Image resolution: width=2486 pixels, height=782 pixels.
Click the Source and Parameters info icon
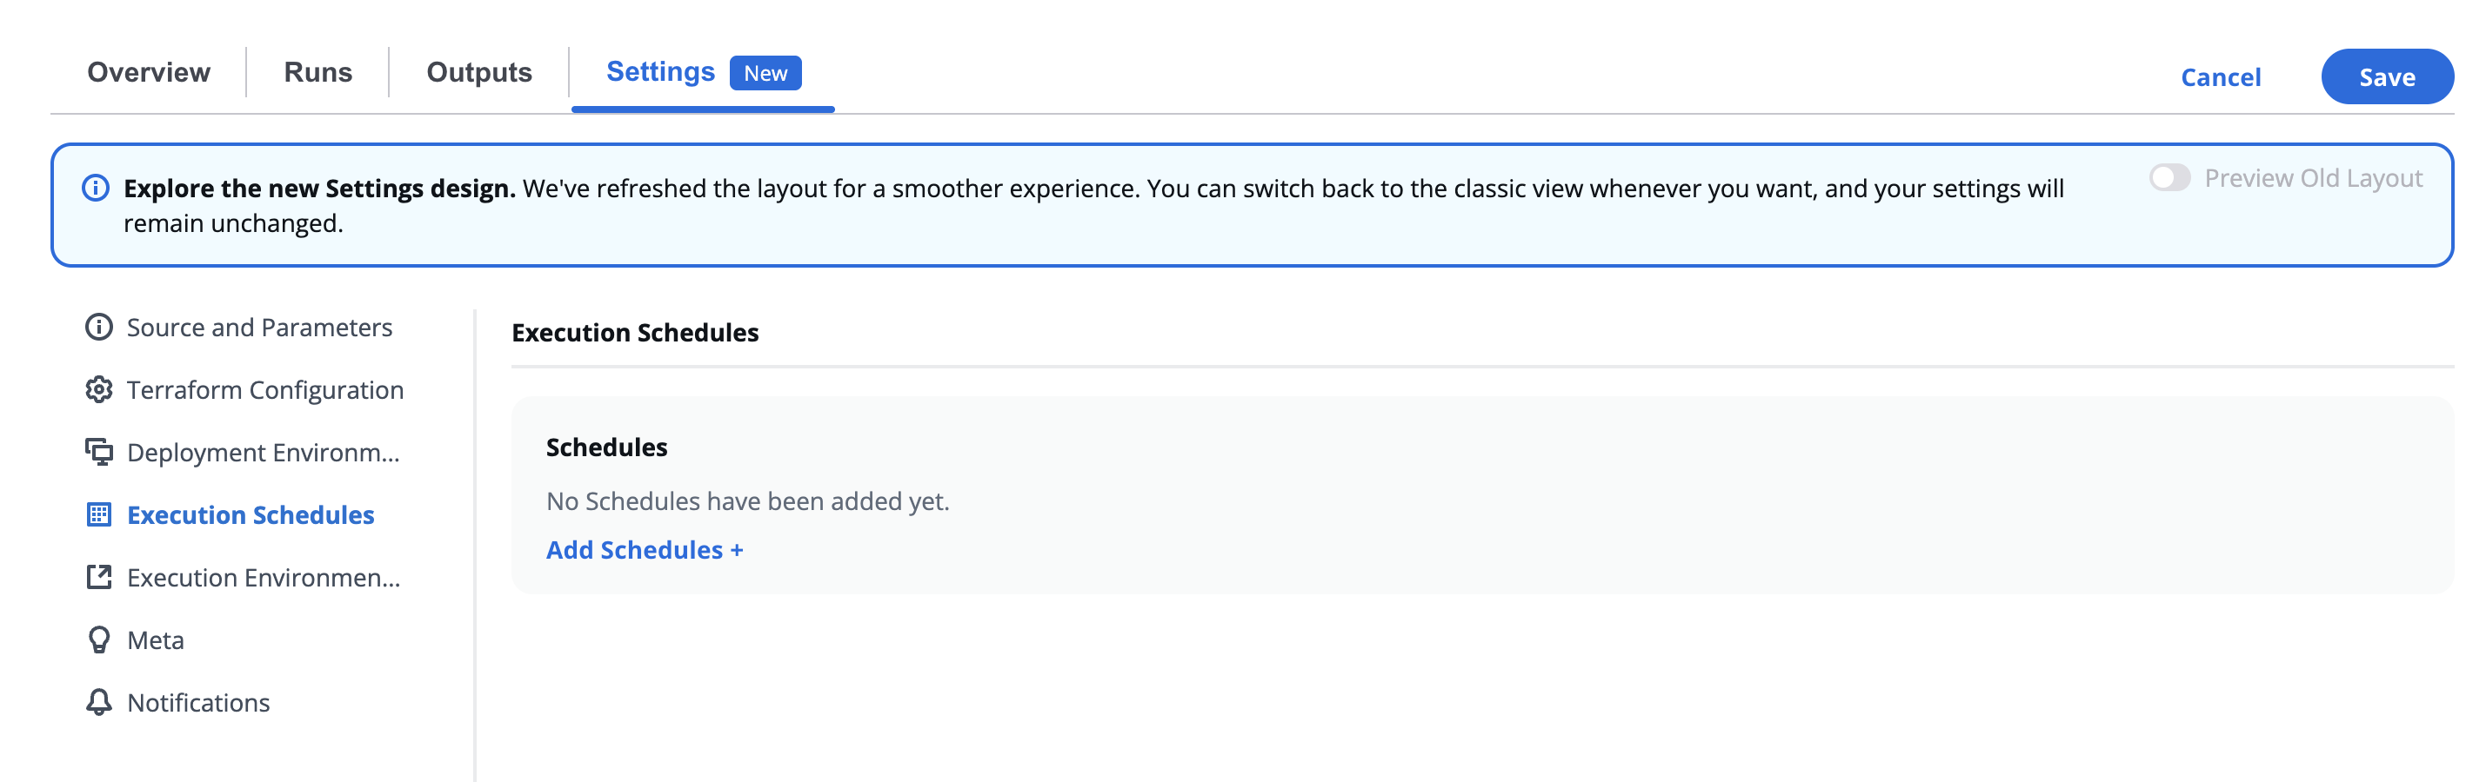98,328
